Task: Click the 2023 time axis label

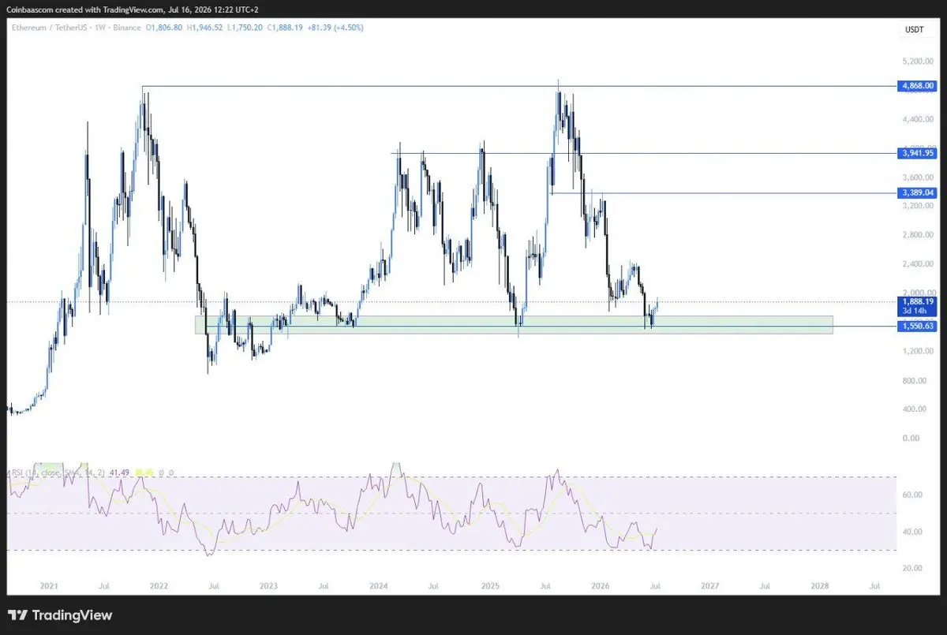Action: [x=268, y=587]
